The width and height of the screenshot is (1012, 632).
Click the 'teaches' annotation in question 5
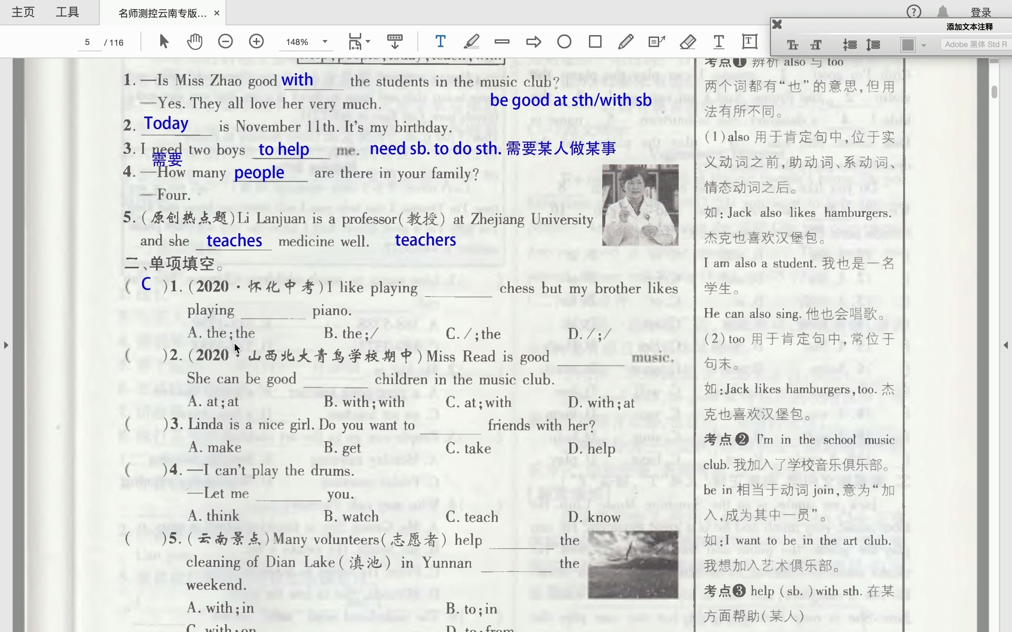[x=234, y=241]
